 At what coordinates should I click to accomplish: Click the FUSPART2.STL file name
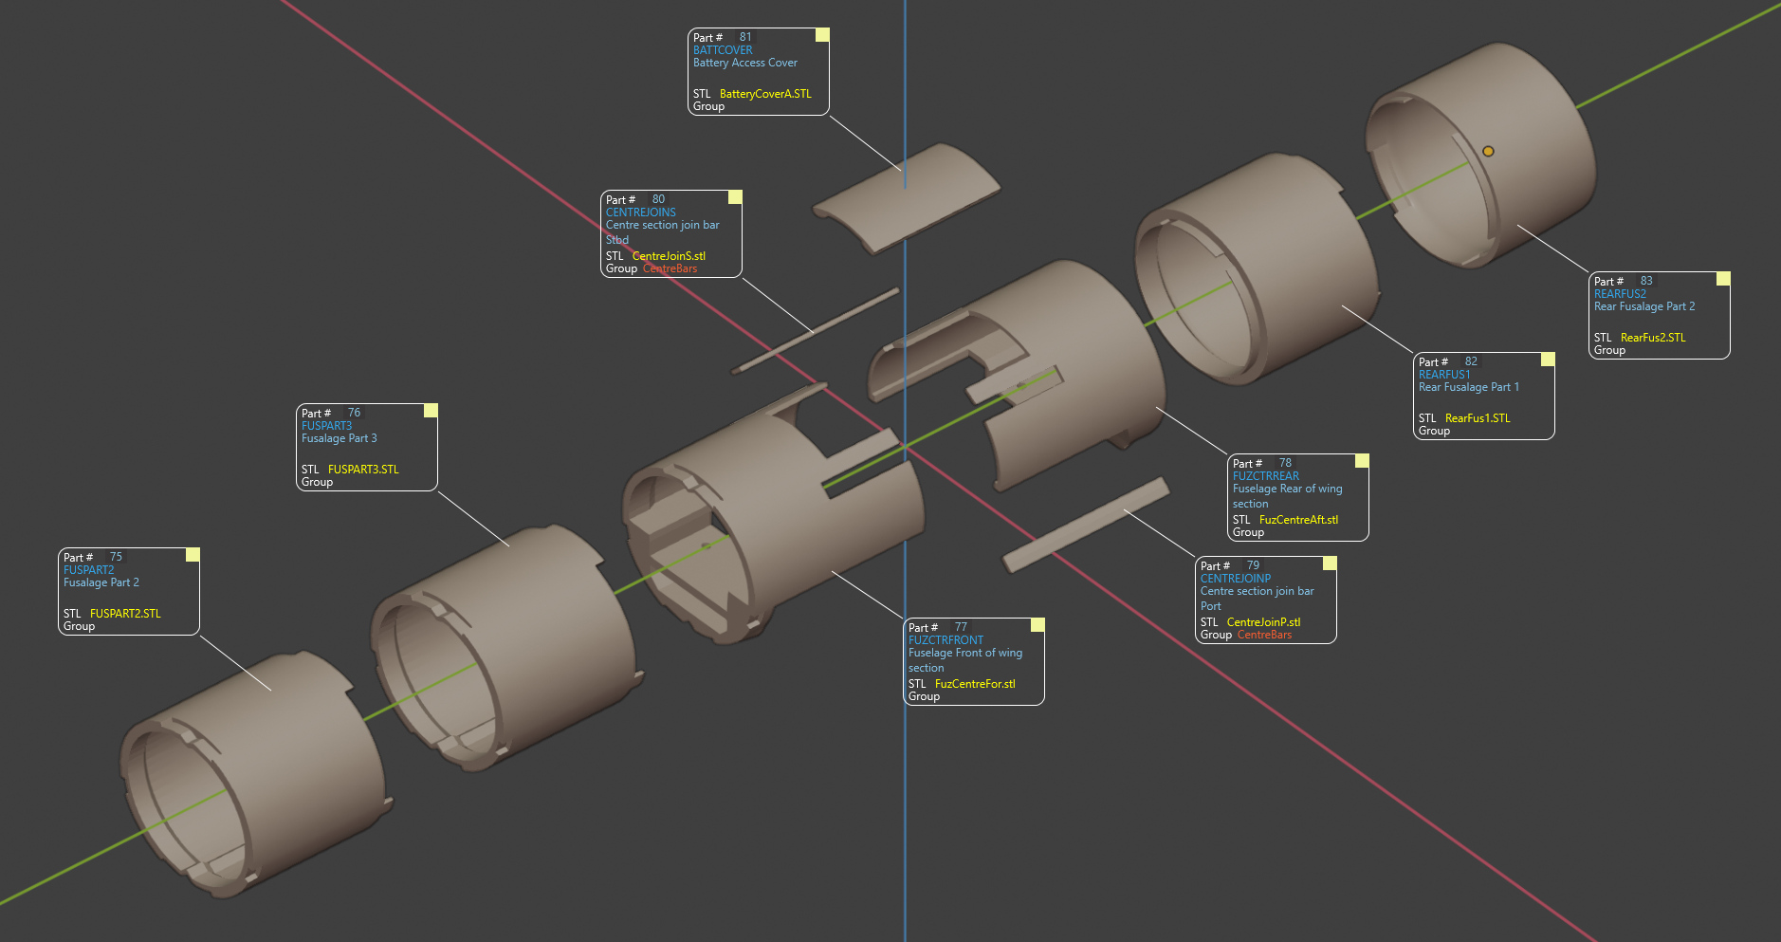tap(125, 614)
